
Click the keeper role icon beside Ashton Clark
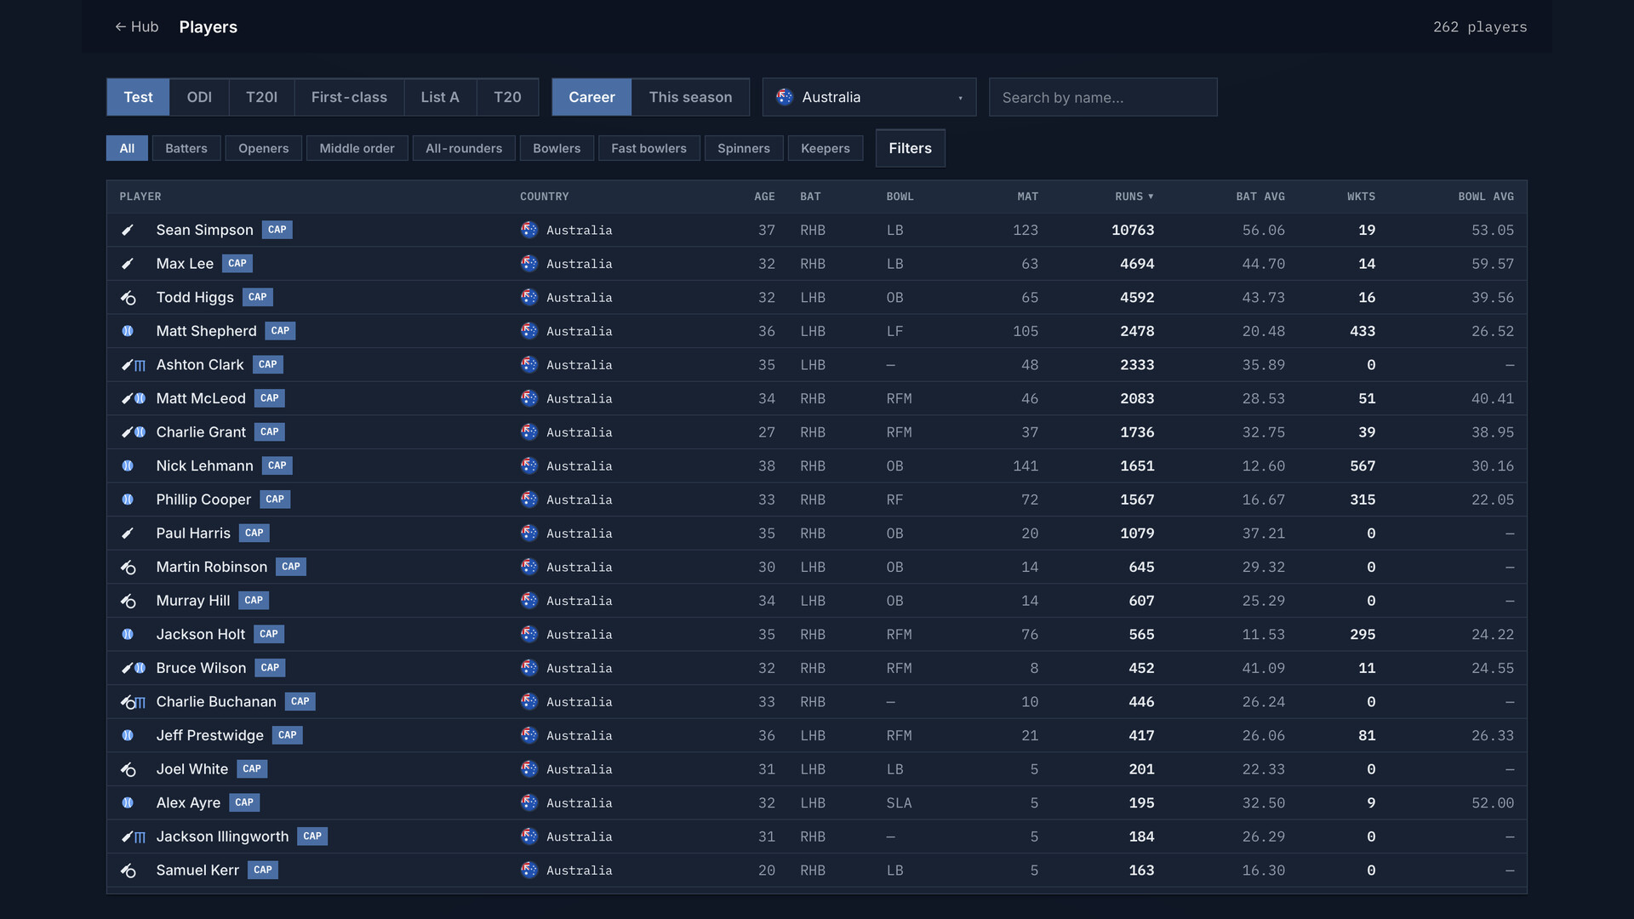point(140,365)
